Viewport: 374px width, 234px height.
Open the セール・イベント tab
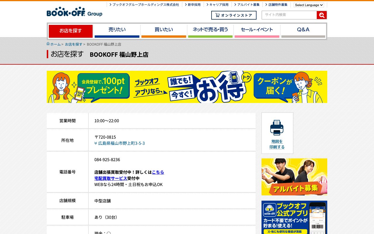pyautogui.click(x=257, y=31)
